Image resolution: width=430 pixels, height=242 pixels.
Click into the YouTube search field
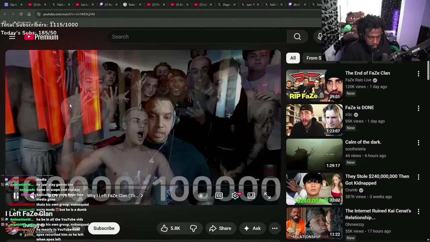(x=197, y=37)
